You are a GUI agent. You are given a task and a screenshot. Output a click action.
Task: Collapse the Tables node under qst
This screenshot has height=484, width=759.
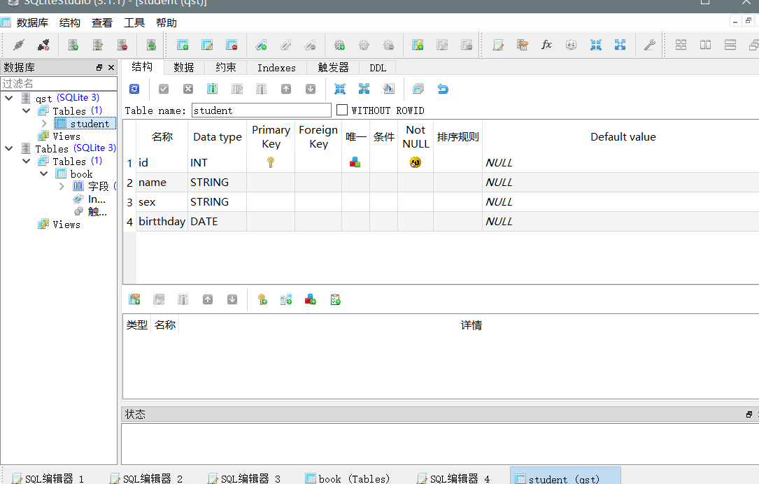pos(27,111)
